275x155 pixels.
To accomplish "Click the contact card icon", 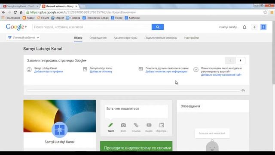I will tap(141, 69).
